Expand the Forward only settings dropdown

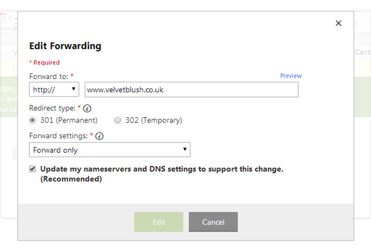[110, 150]
